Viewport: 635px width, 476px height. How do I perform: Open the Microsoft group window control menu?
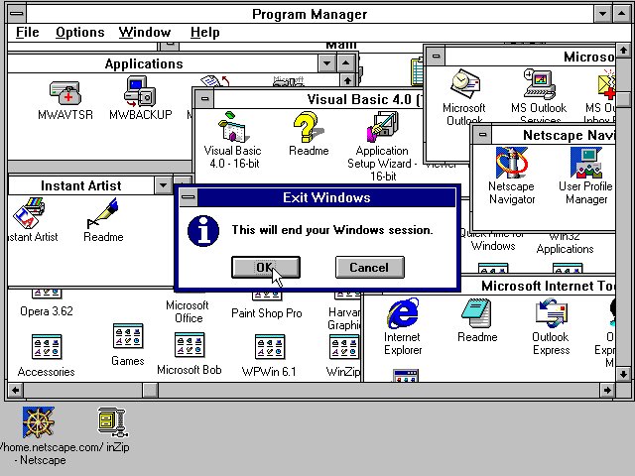436,57
